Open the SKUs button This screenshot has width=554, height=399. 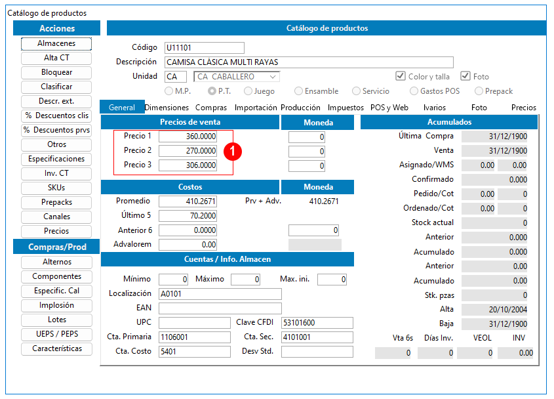click(x=56, y=188)
